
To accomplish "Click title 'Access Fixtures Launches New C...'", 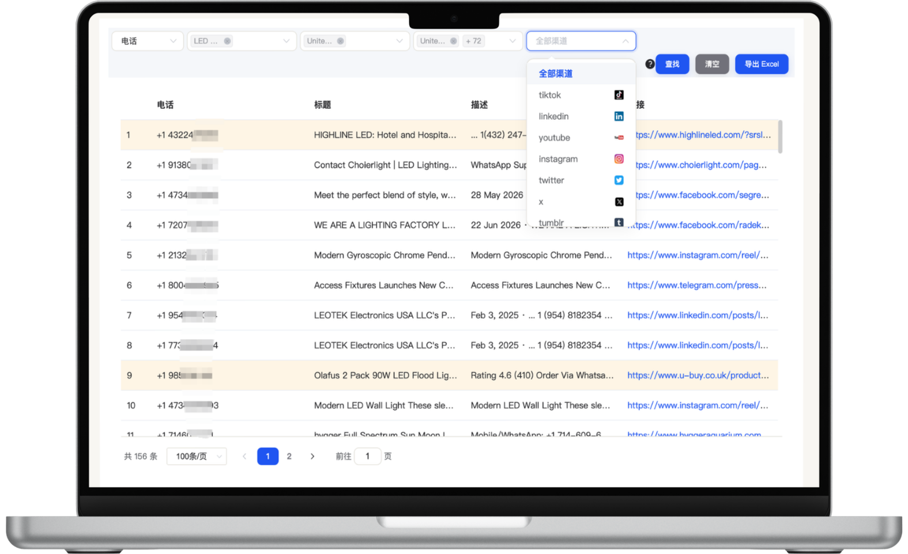I will (384, 285).
